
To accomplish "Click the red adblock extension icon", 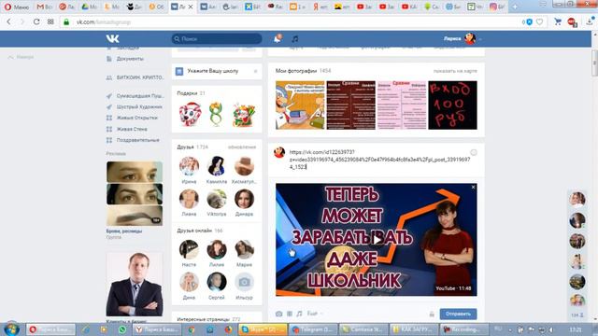I will (572, 22).
